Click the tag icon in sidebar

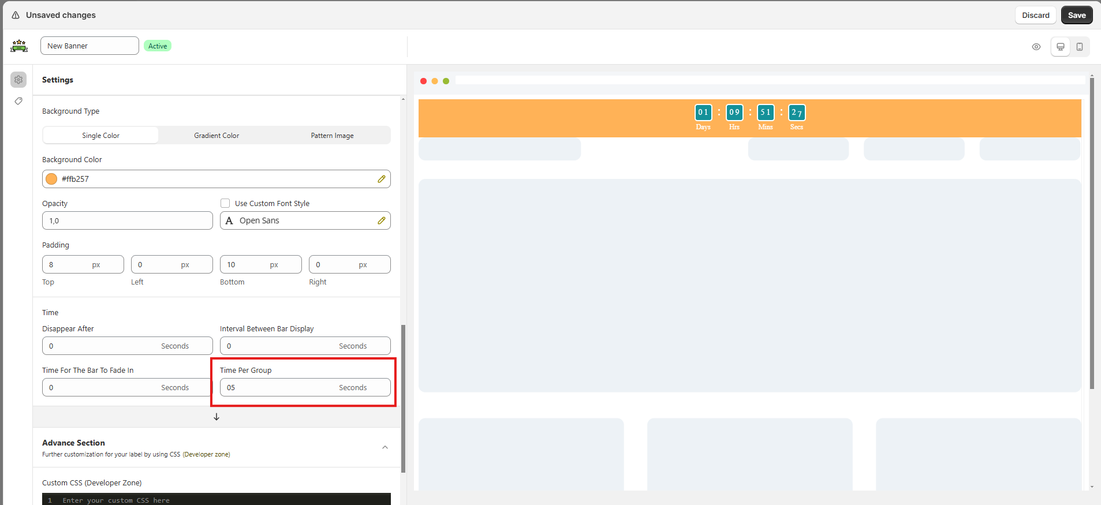click(x=18, y=102)
